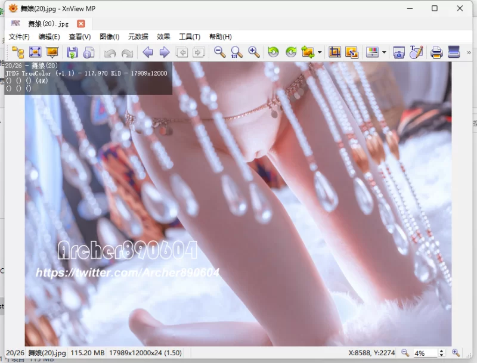Screen dimensions: 477x363
Task: Adjust the zoom percentage stepper arrows
Action: (x=441, y=353)
